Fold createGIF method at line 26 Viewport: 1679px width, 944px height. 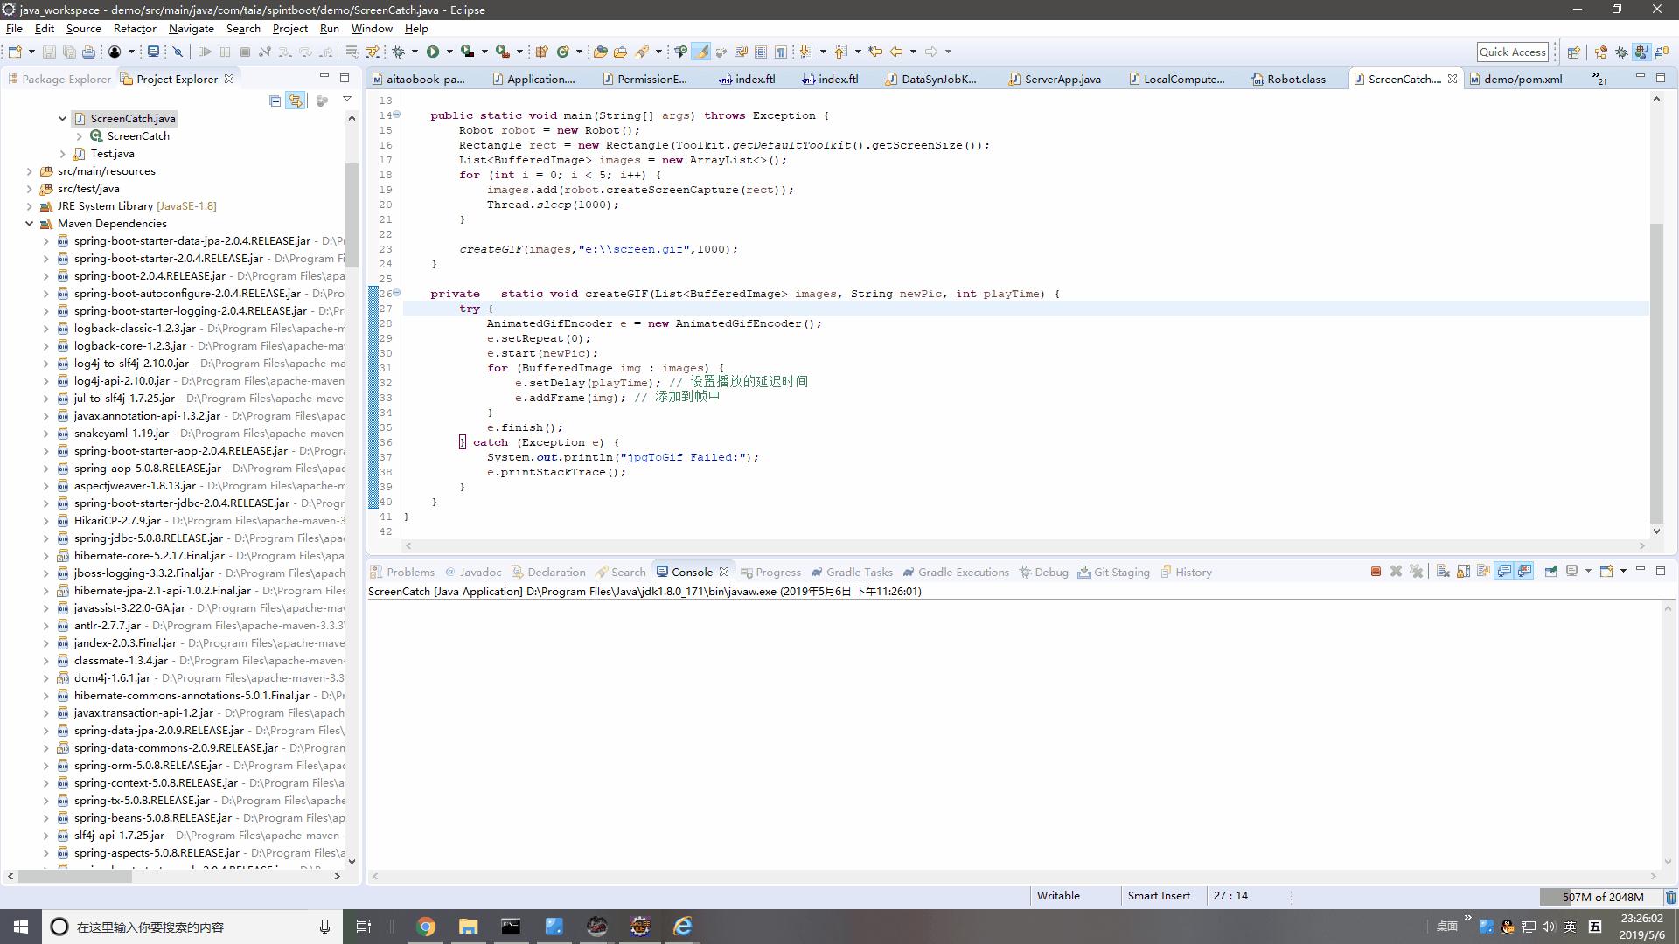[397, 293]
